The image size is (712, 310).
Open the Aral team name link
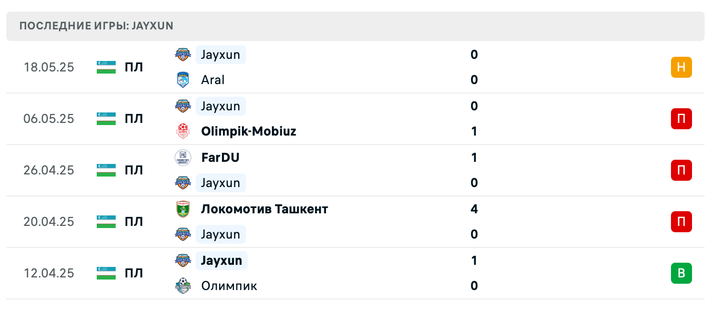[x=212, y=80]
